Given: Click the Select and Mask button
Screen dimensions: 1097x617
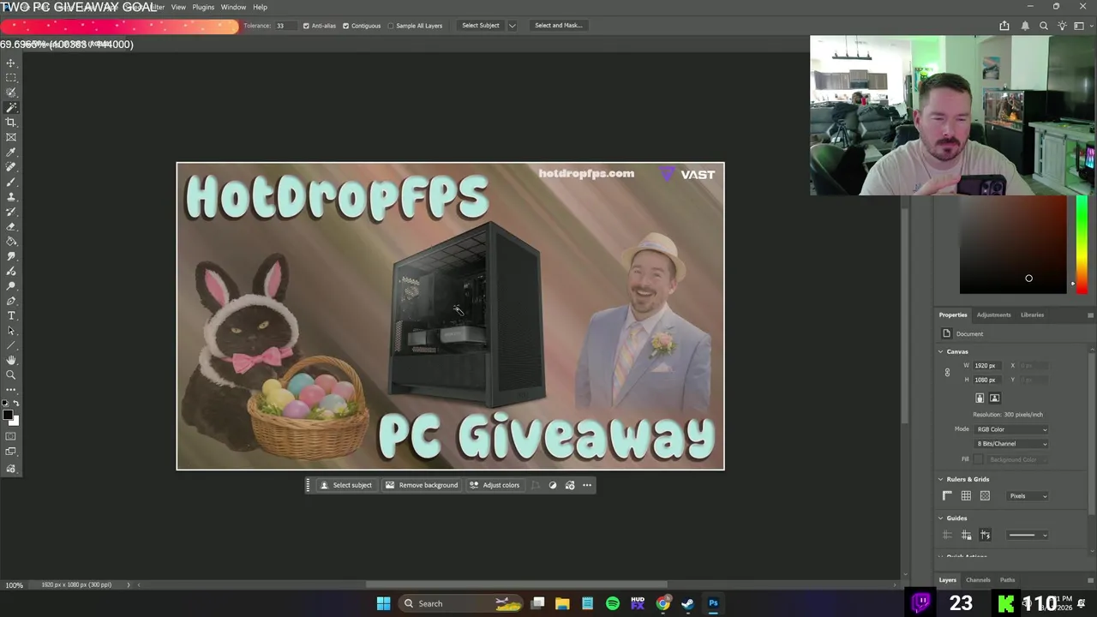Looking at the screenshot, I should click(558, 26).
